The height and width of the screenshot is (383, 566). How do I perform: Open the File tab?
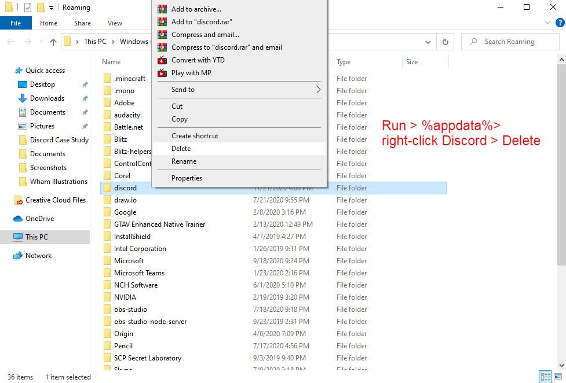(16, 23)
